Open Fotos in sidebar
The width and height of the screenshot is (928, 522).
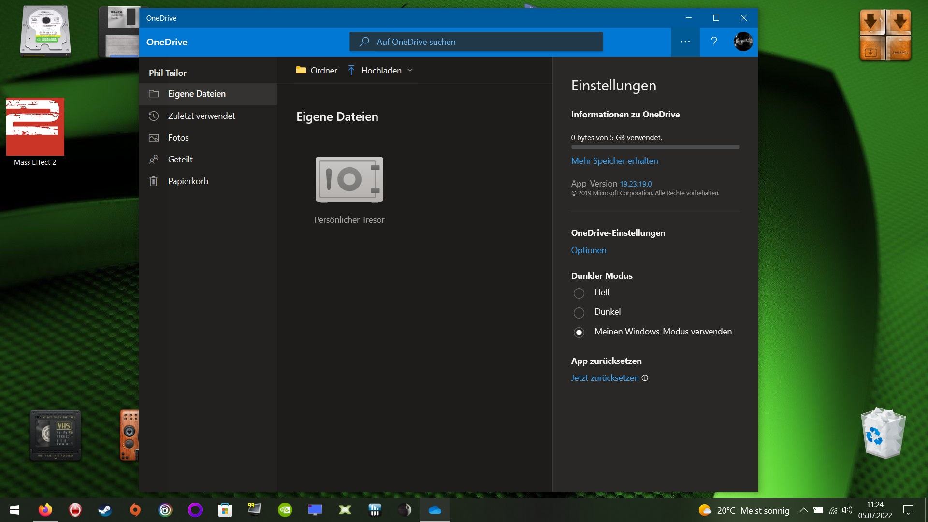pos(208,138)
